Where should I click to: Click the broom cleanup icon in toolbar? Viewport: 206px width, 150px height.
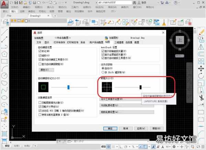(164, 22)
